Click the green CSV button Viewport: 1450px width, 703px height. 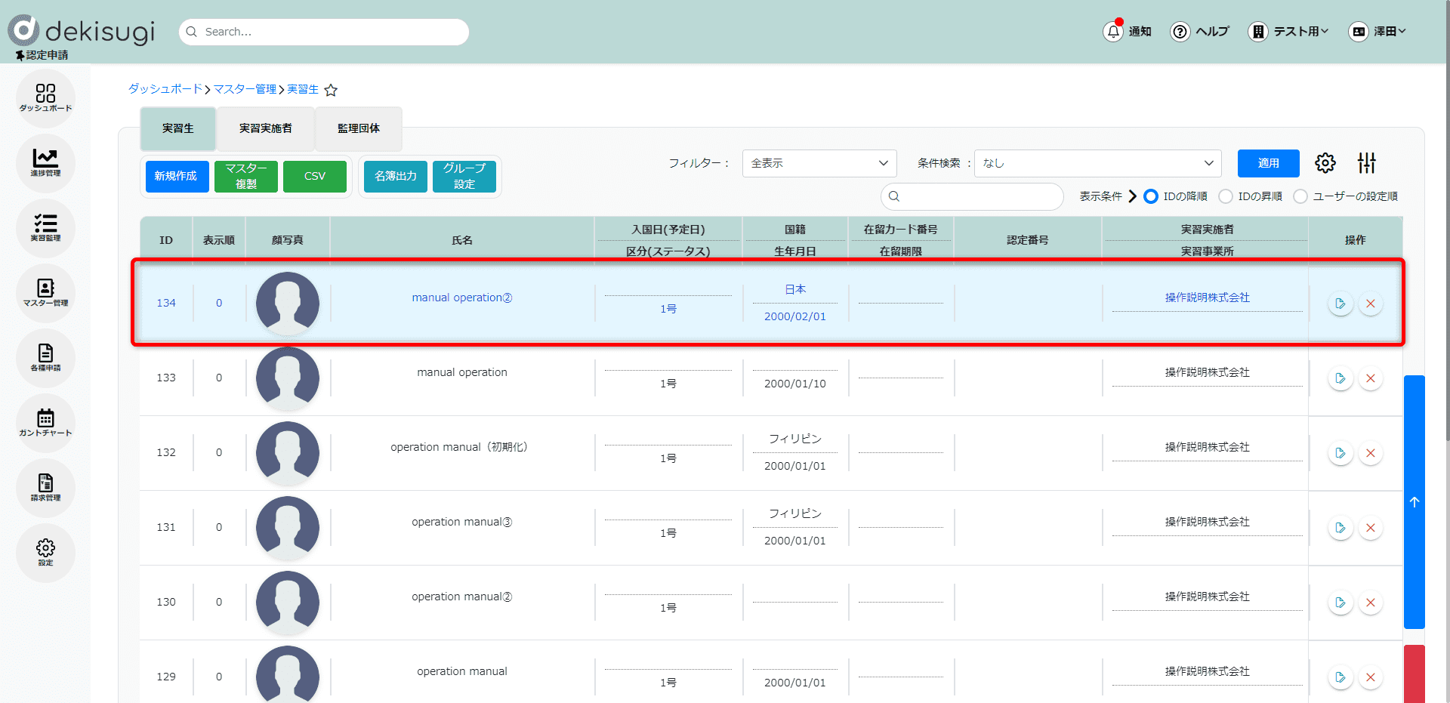pos(315,176)
